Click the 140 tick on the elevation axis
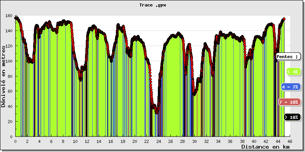 coord(9,31)
